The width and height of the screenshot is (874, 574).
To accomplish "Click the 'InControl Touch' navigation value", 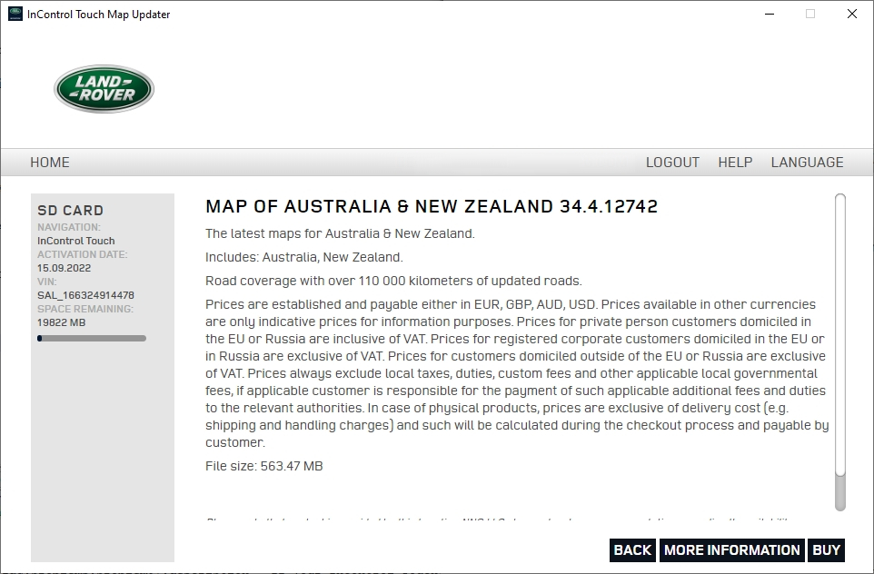I will (x=75, y=241).
